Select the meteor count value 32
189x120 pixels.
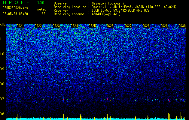pyautogui.click(x=44, y=14)
